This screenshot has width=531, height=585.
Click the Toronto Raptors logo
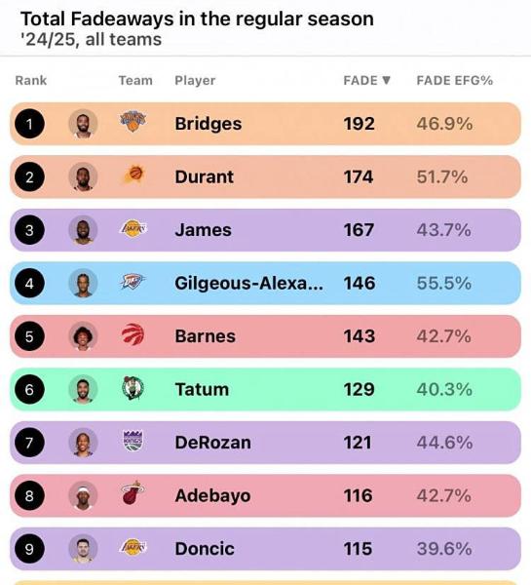pos(133,333)
